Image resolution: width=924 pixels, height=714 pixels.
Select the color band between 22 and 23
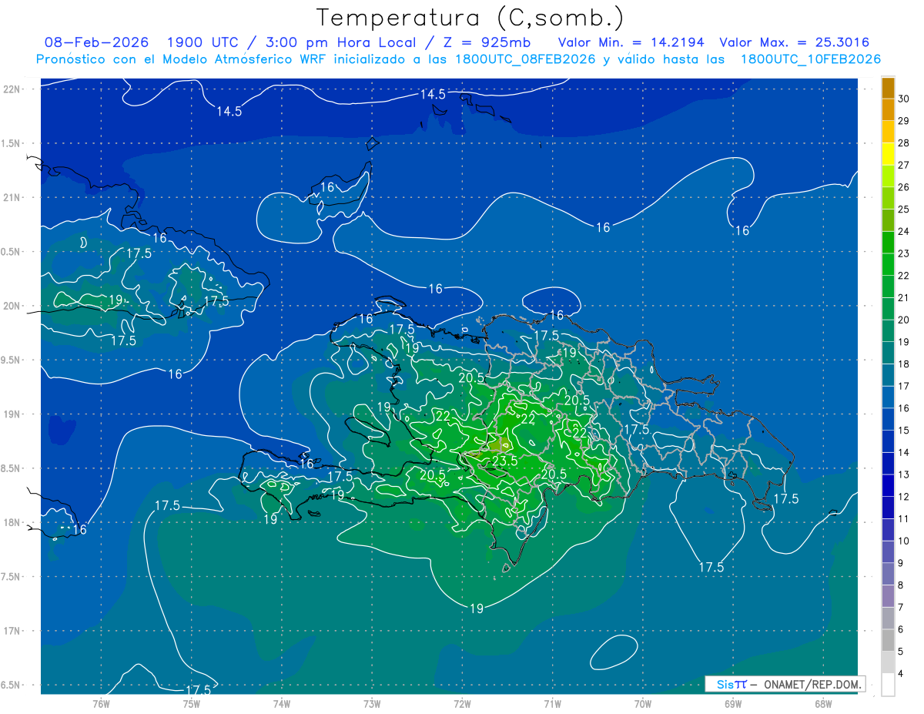(888, 265)
